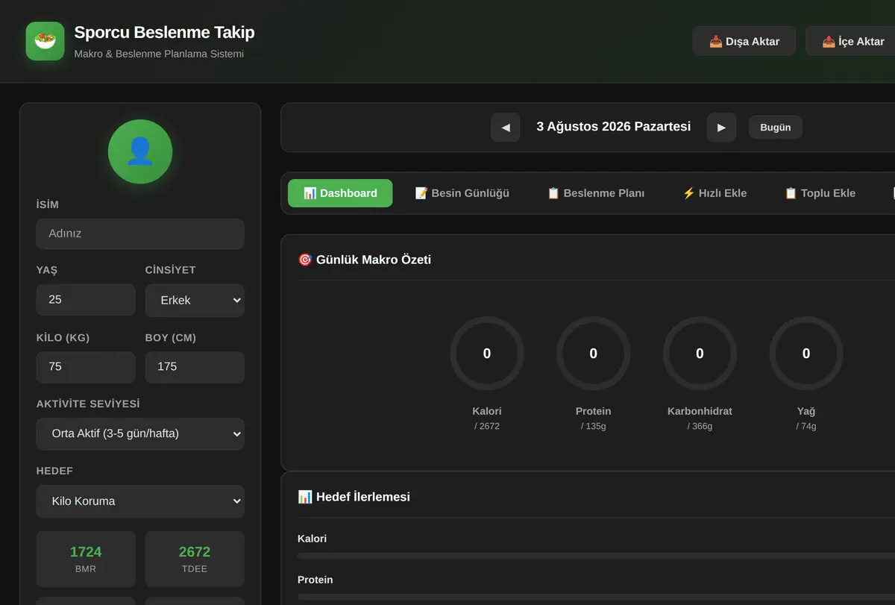
Task: Open the Besin Günlüğü tab
Action: tap(462, 193)
